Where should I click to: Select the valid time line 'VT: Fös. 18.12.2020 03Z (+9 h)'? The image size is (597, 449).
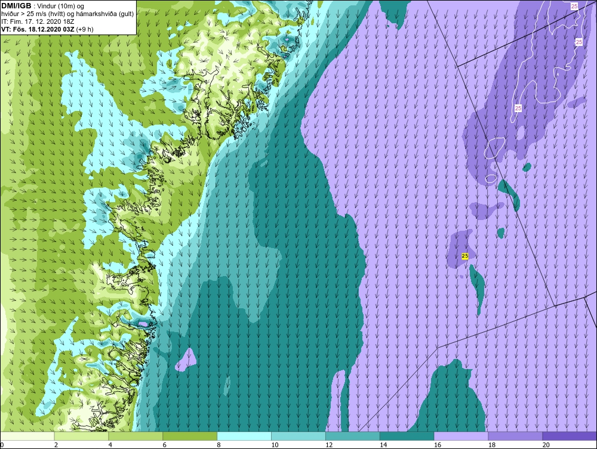(x=47, y=29)
